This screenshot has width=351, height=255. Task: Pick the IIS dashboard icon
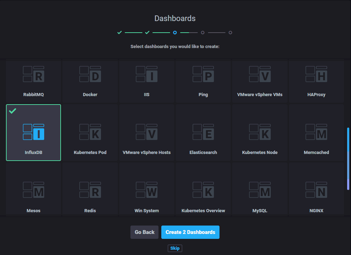[x=147, y=74]
